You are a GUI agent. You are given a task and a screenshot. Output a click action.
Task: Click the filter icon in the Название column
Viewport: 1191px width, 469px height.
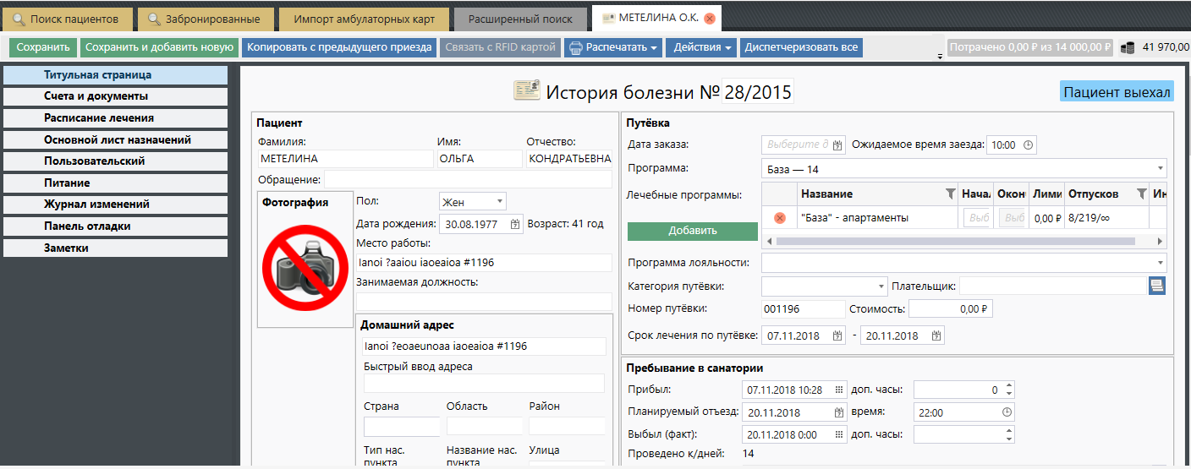[949, 194]
